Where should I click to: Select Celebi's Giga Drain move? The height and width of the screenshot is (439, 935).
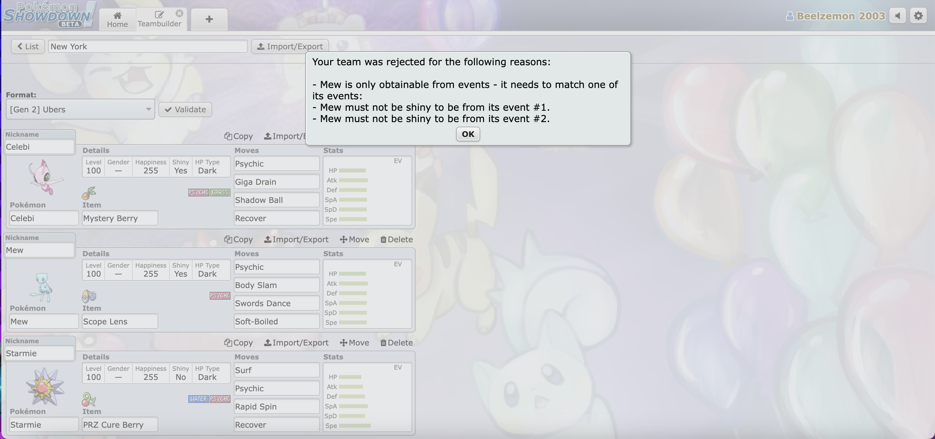[277, 182]
